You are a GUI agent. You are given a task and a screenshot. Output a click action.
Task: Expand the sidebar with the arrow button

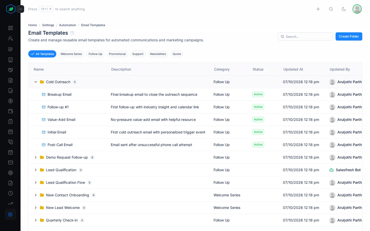point(20,9)
